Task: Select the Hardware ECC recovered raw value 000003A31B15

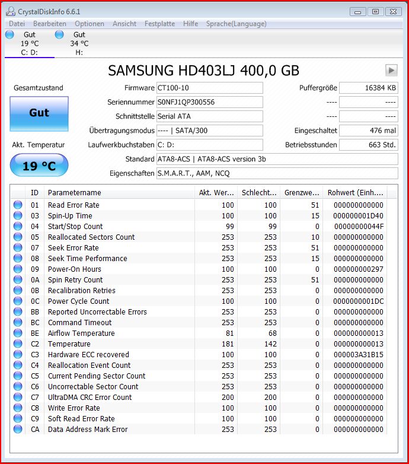Action: [359, 354]
